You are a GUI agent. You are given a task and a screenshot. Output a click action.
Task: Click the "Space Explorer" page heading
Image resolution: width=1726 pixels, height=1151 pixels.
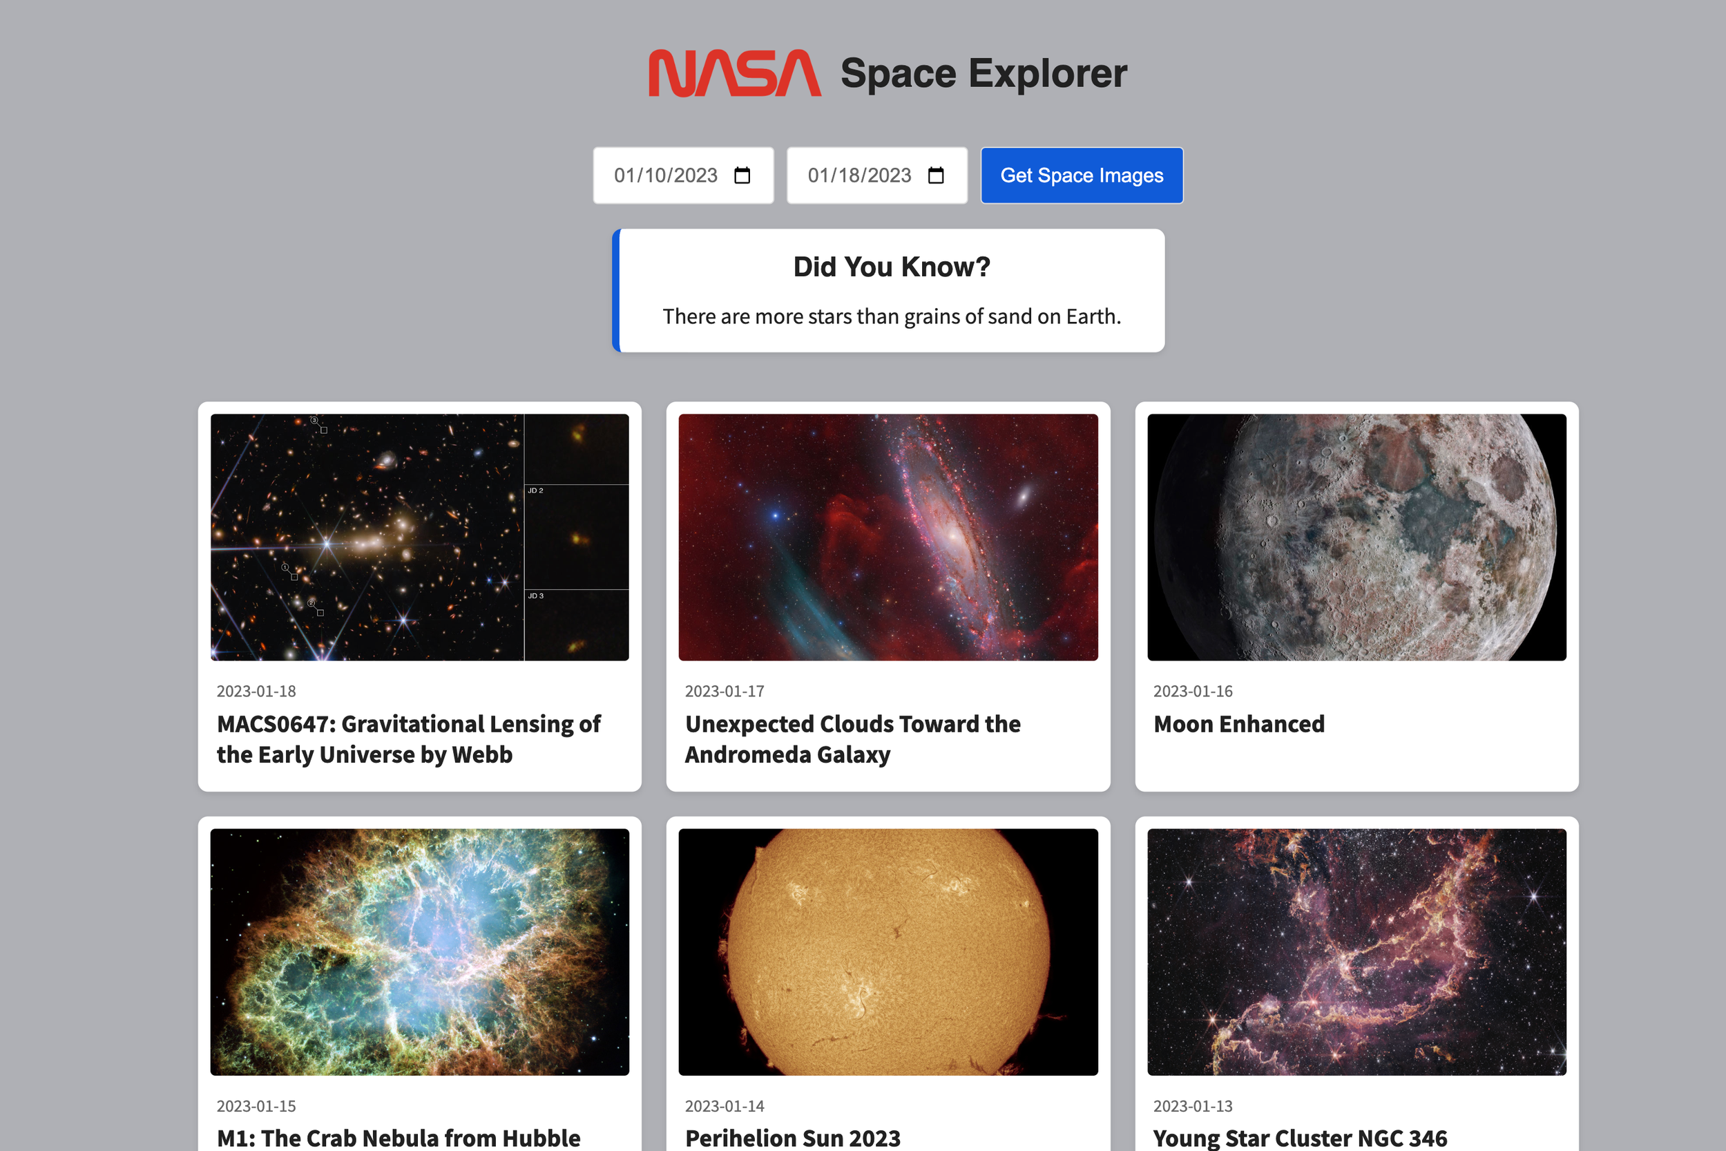tap(984, 74)
